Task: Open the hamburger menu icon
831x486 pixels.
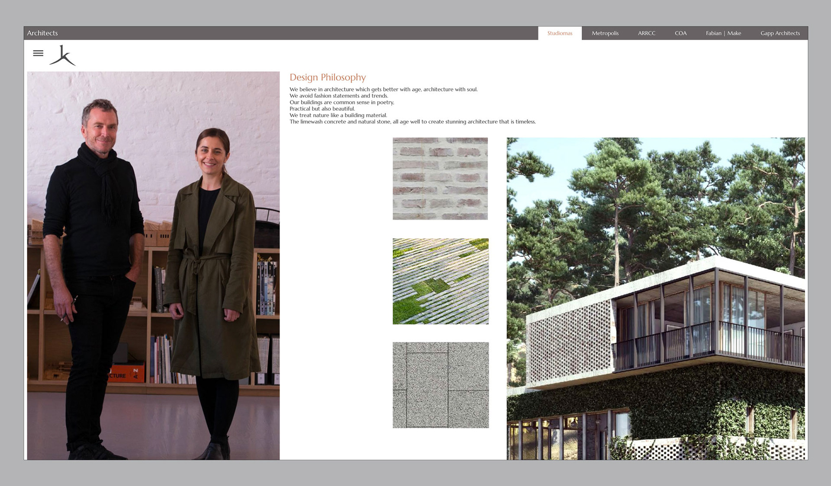Action: coord(38,53)
